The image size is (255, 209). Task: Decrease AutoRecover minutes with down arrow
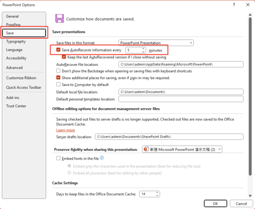[143, 52]
